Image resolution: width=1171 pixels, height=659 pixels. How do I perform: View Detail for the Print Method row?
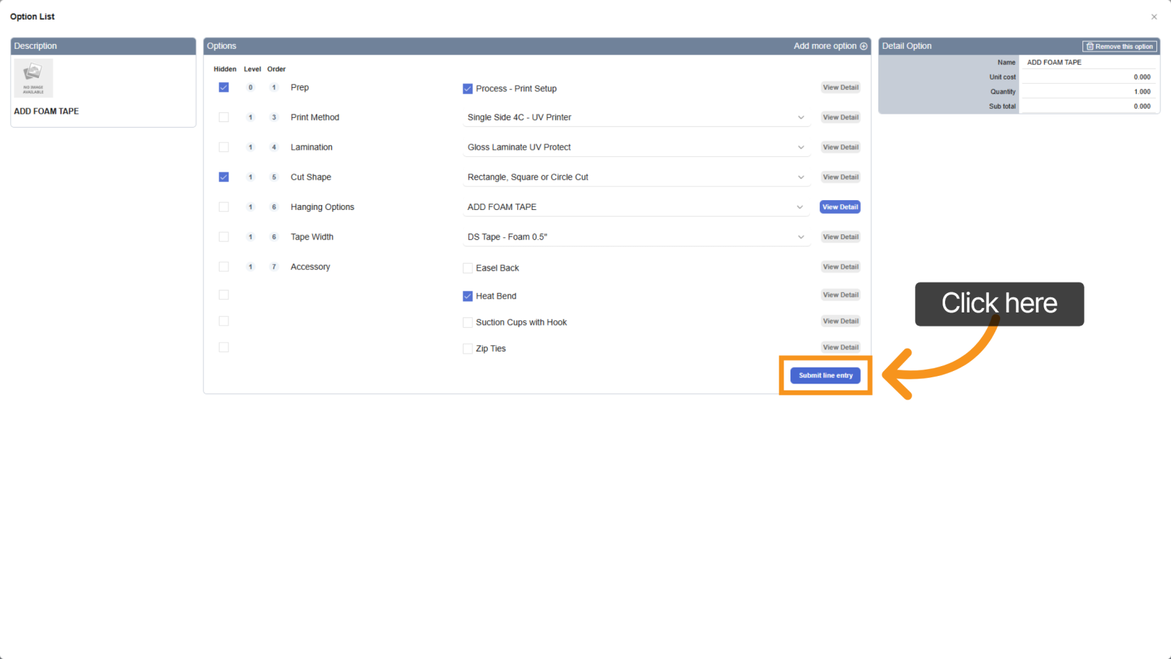840,117
